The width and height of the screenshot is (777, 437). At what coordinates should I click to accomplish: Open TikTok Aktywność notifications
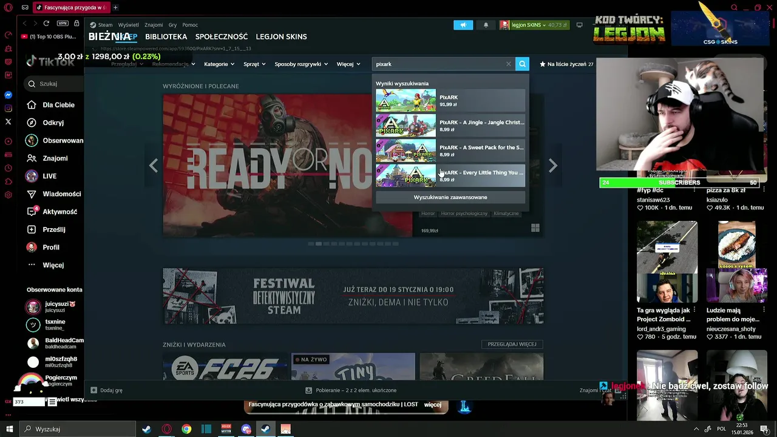pyautogui.click(x=52, y=212)
